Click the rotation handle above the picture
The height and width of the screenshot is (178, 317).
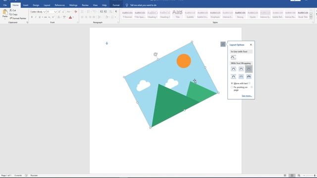[155, 54]
